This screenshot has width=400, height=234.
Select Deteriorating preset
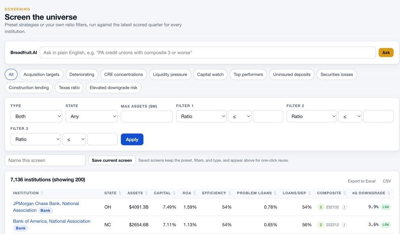81,74
